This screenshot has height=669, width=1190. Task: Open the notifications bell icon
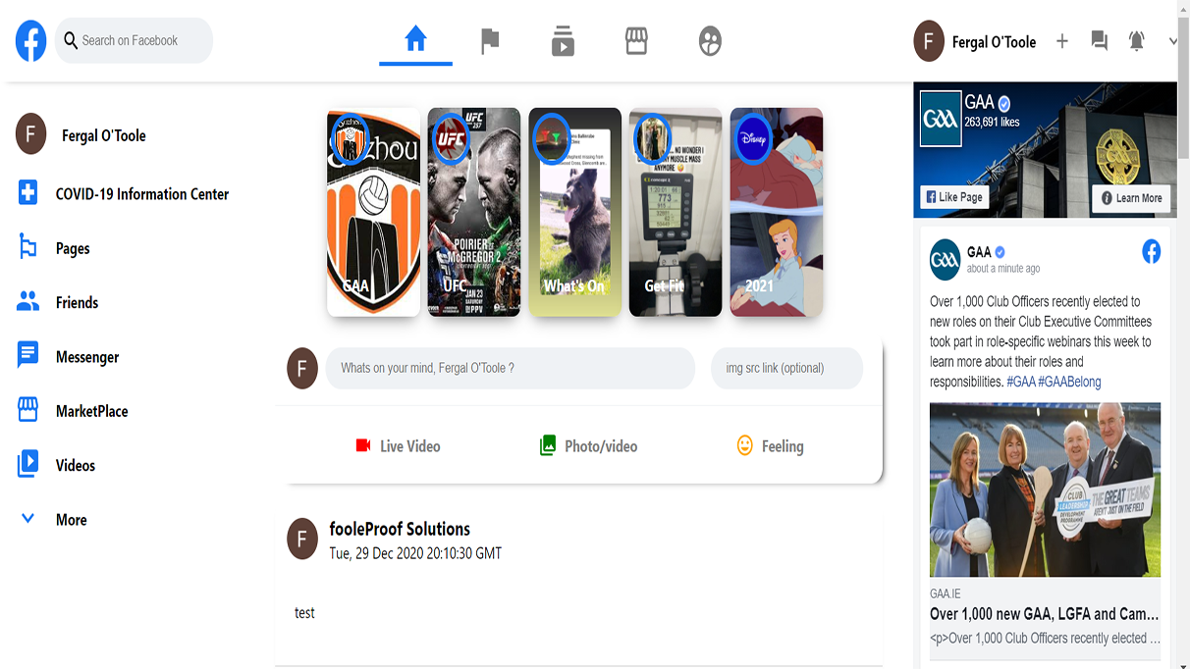1137,41
